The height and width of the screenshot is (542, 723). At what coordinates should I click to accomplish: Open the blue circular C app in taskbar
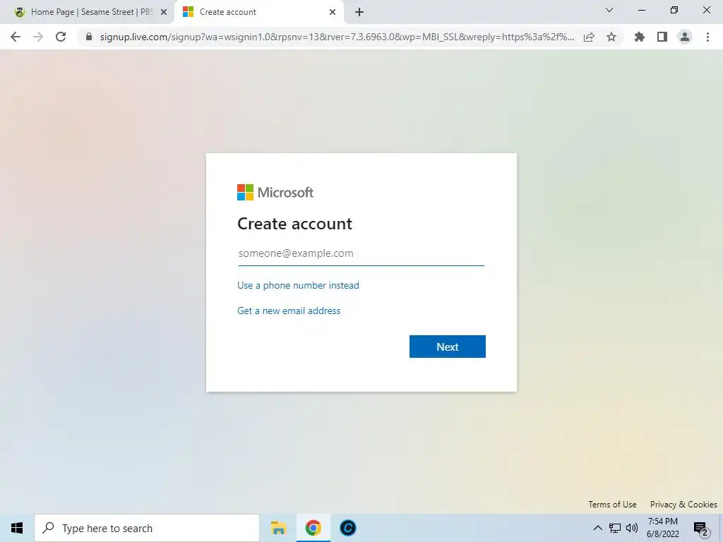(x=348, y=528)
